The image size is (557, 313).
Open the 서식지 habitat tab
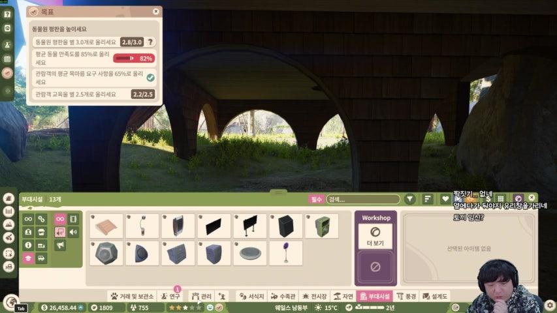click(252, 296)
